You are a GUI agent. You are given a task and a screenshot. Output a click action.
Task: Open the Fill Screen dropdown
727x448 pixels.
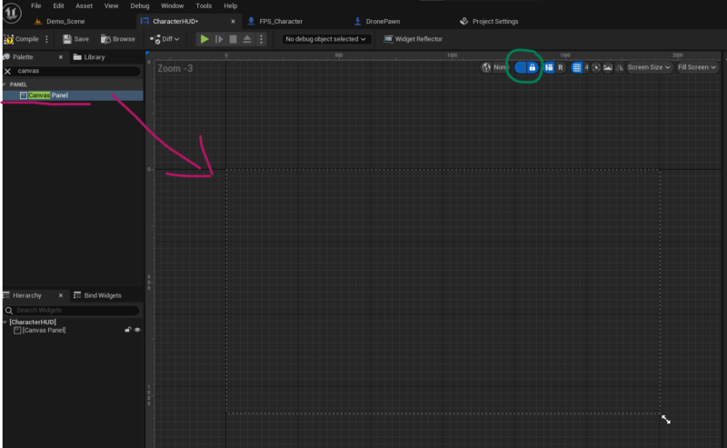(x=697, y=68)
